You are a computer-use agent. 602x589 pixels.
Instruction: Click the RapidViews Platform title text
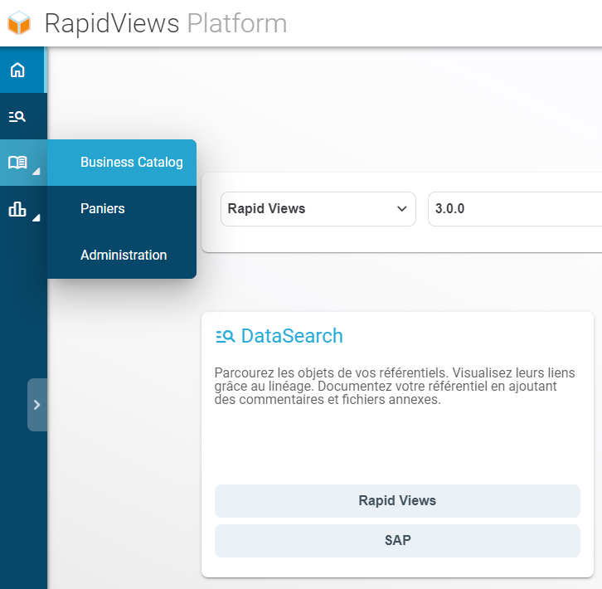point(166,23)
